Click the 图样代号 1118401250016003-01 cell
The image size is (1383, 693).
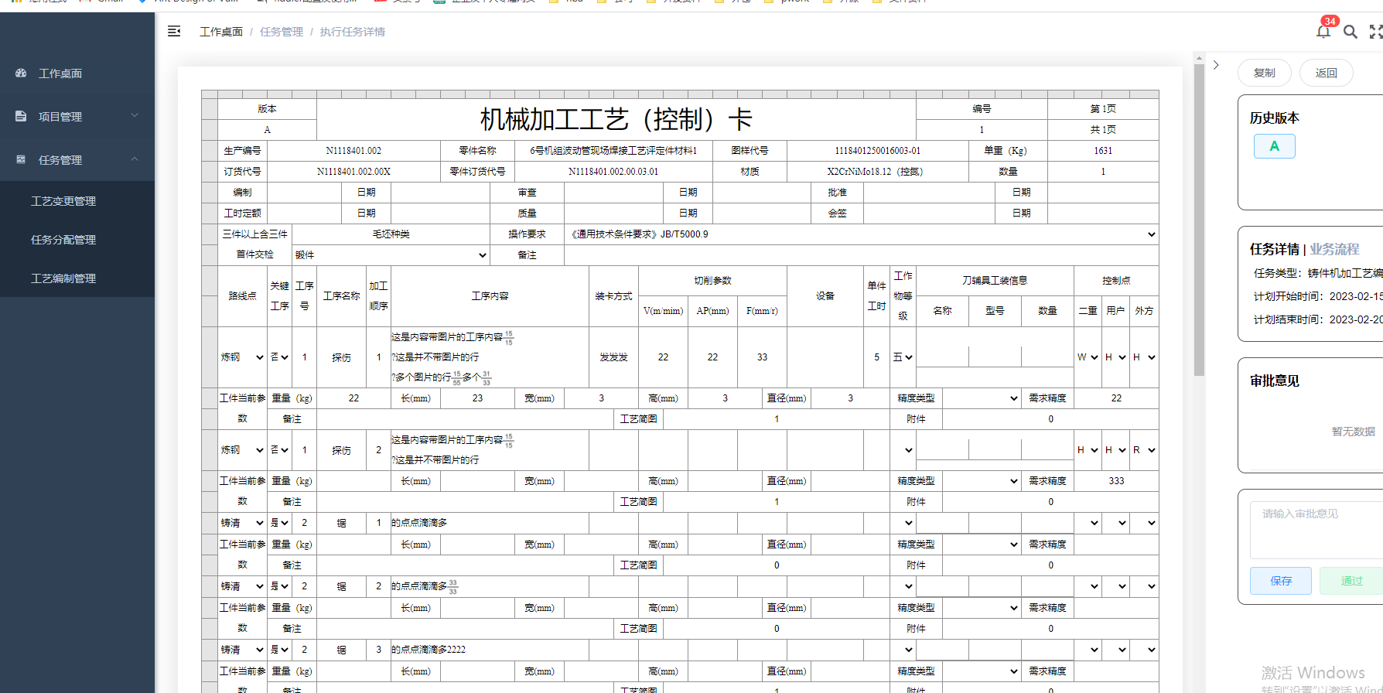(x=878, y=151)
